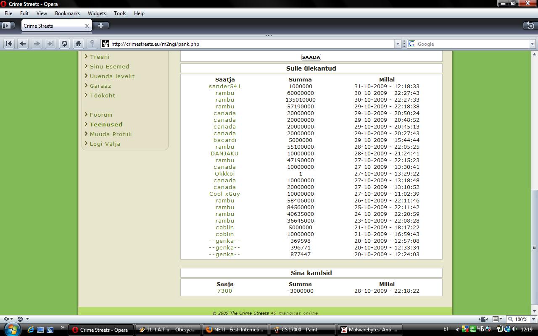Open the Teenused sidebar link
The width and height of the screenshot is (538, 336).
click(x=106, y=124)
